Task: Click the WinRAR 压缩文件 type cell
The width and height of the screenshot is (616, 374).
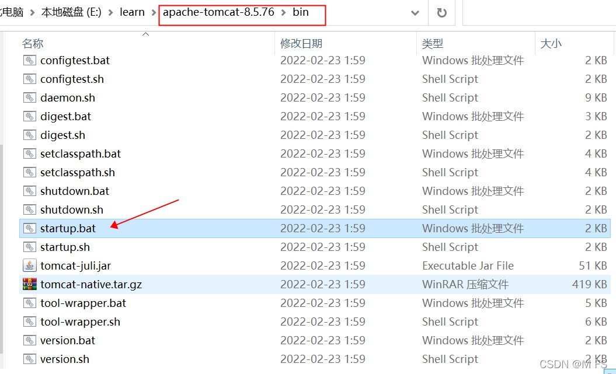Action: 465,284
